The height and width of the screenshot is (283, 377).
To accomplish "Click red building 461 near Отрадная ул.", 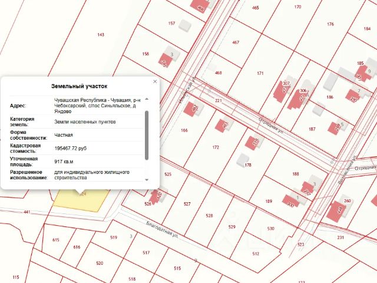I will (221, 126).
